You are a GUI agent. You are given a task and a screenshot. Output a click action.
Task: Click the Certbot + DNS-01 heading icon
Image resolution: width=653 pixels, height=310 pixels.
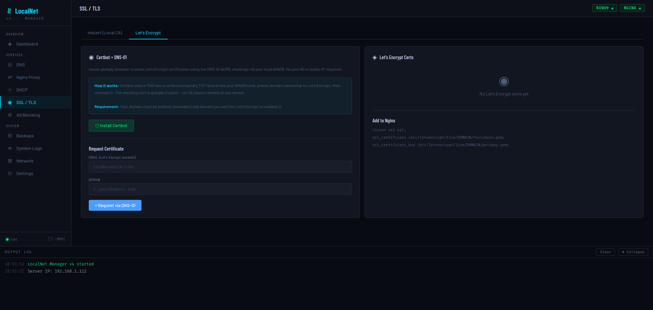(x=91, y=58)
